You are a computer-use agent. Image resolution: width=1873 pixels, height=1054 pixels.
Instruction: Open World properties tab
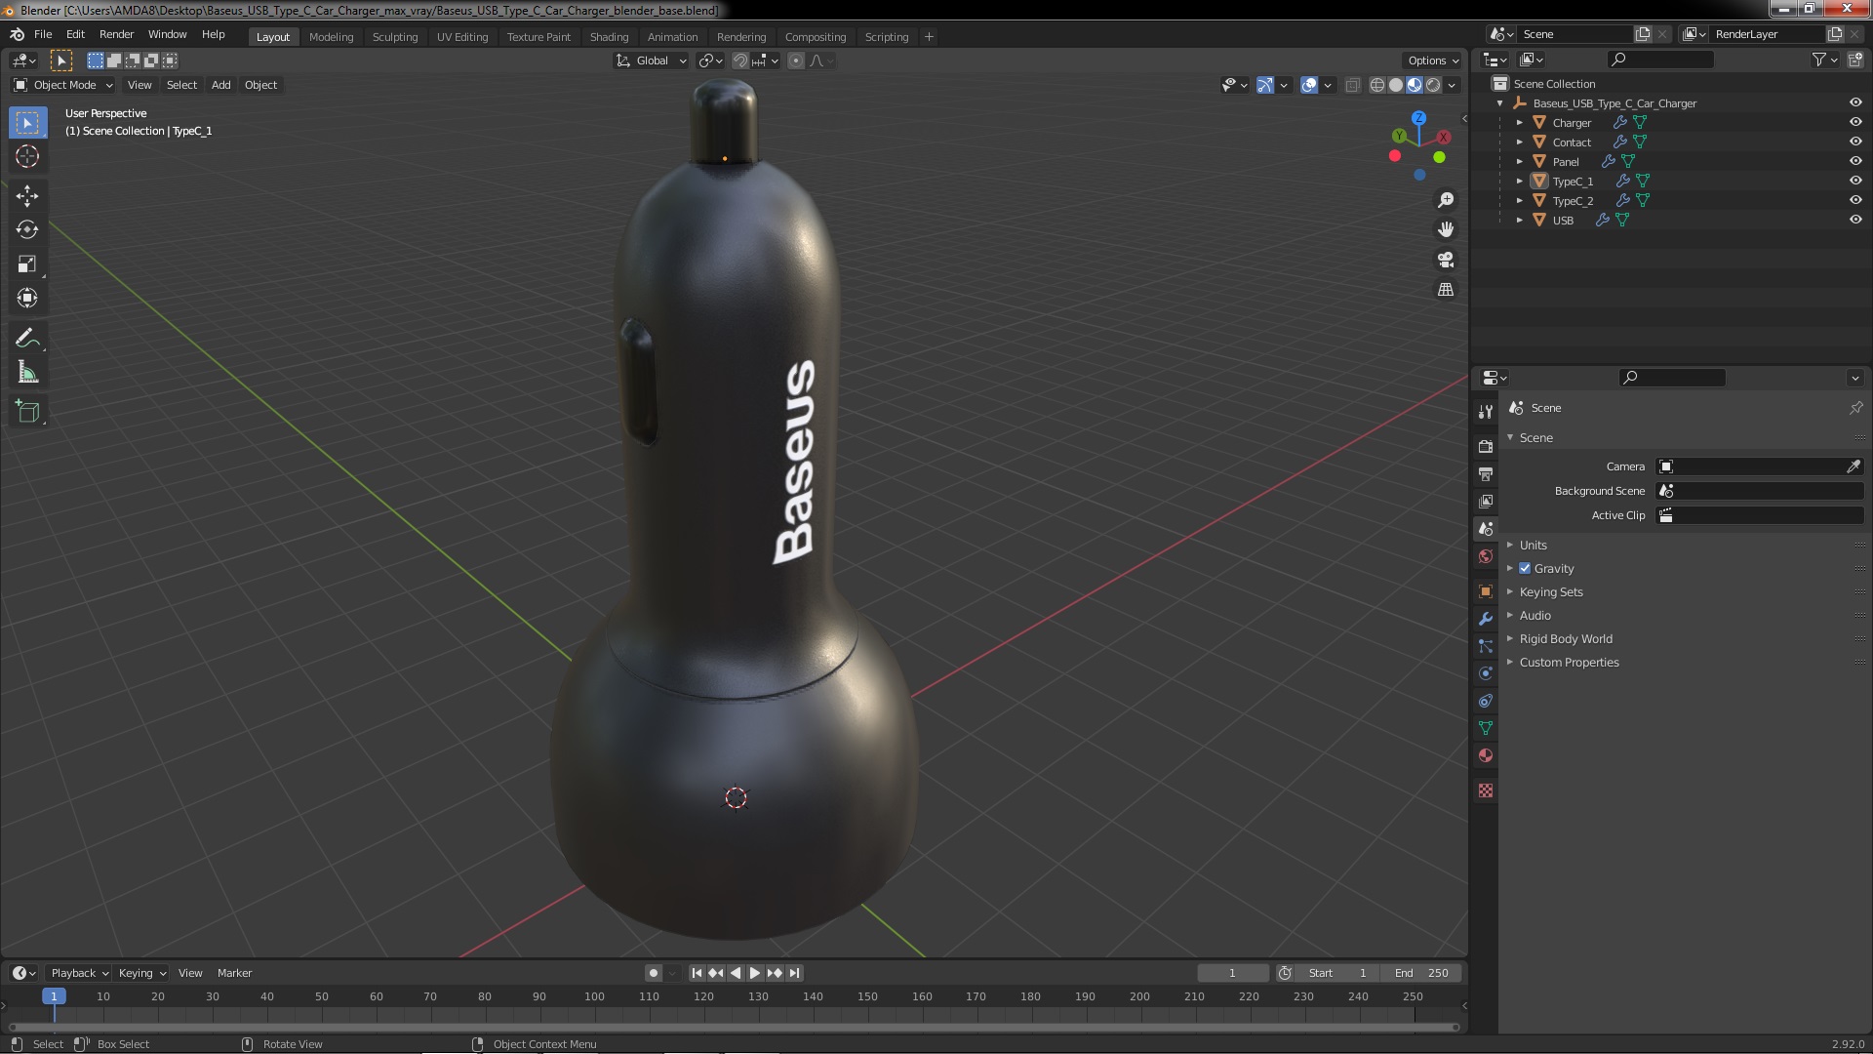[1486, 556]
